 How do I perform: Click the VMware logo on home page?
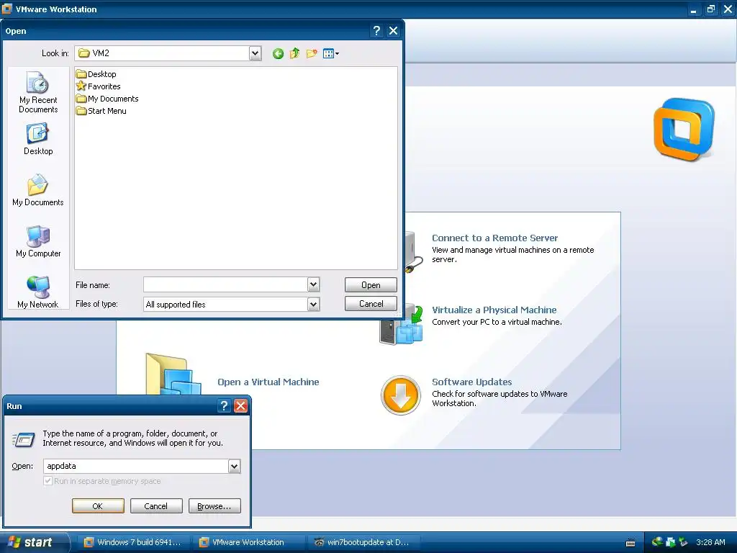click(x=684, y=130)
